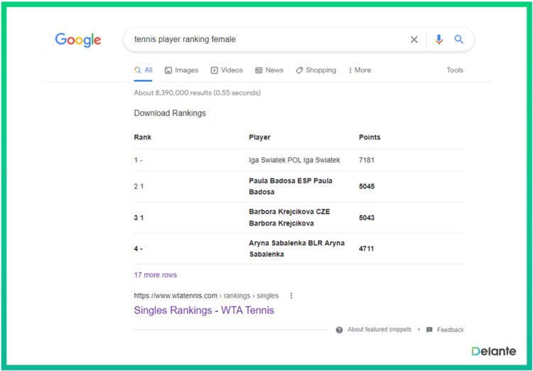Click the Rank column header

(x=142, y=137)
